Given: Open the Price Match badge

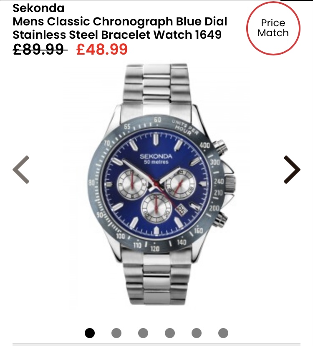Looking at the screenshot, I should pyautogui.click(x=273, y=28).
